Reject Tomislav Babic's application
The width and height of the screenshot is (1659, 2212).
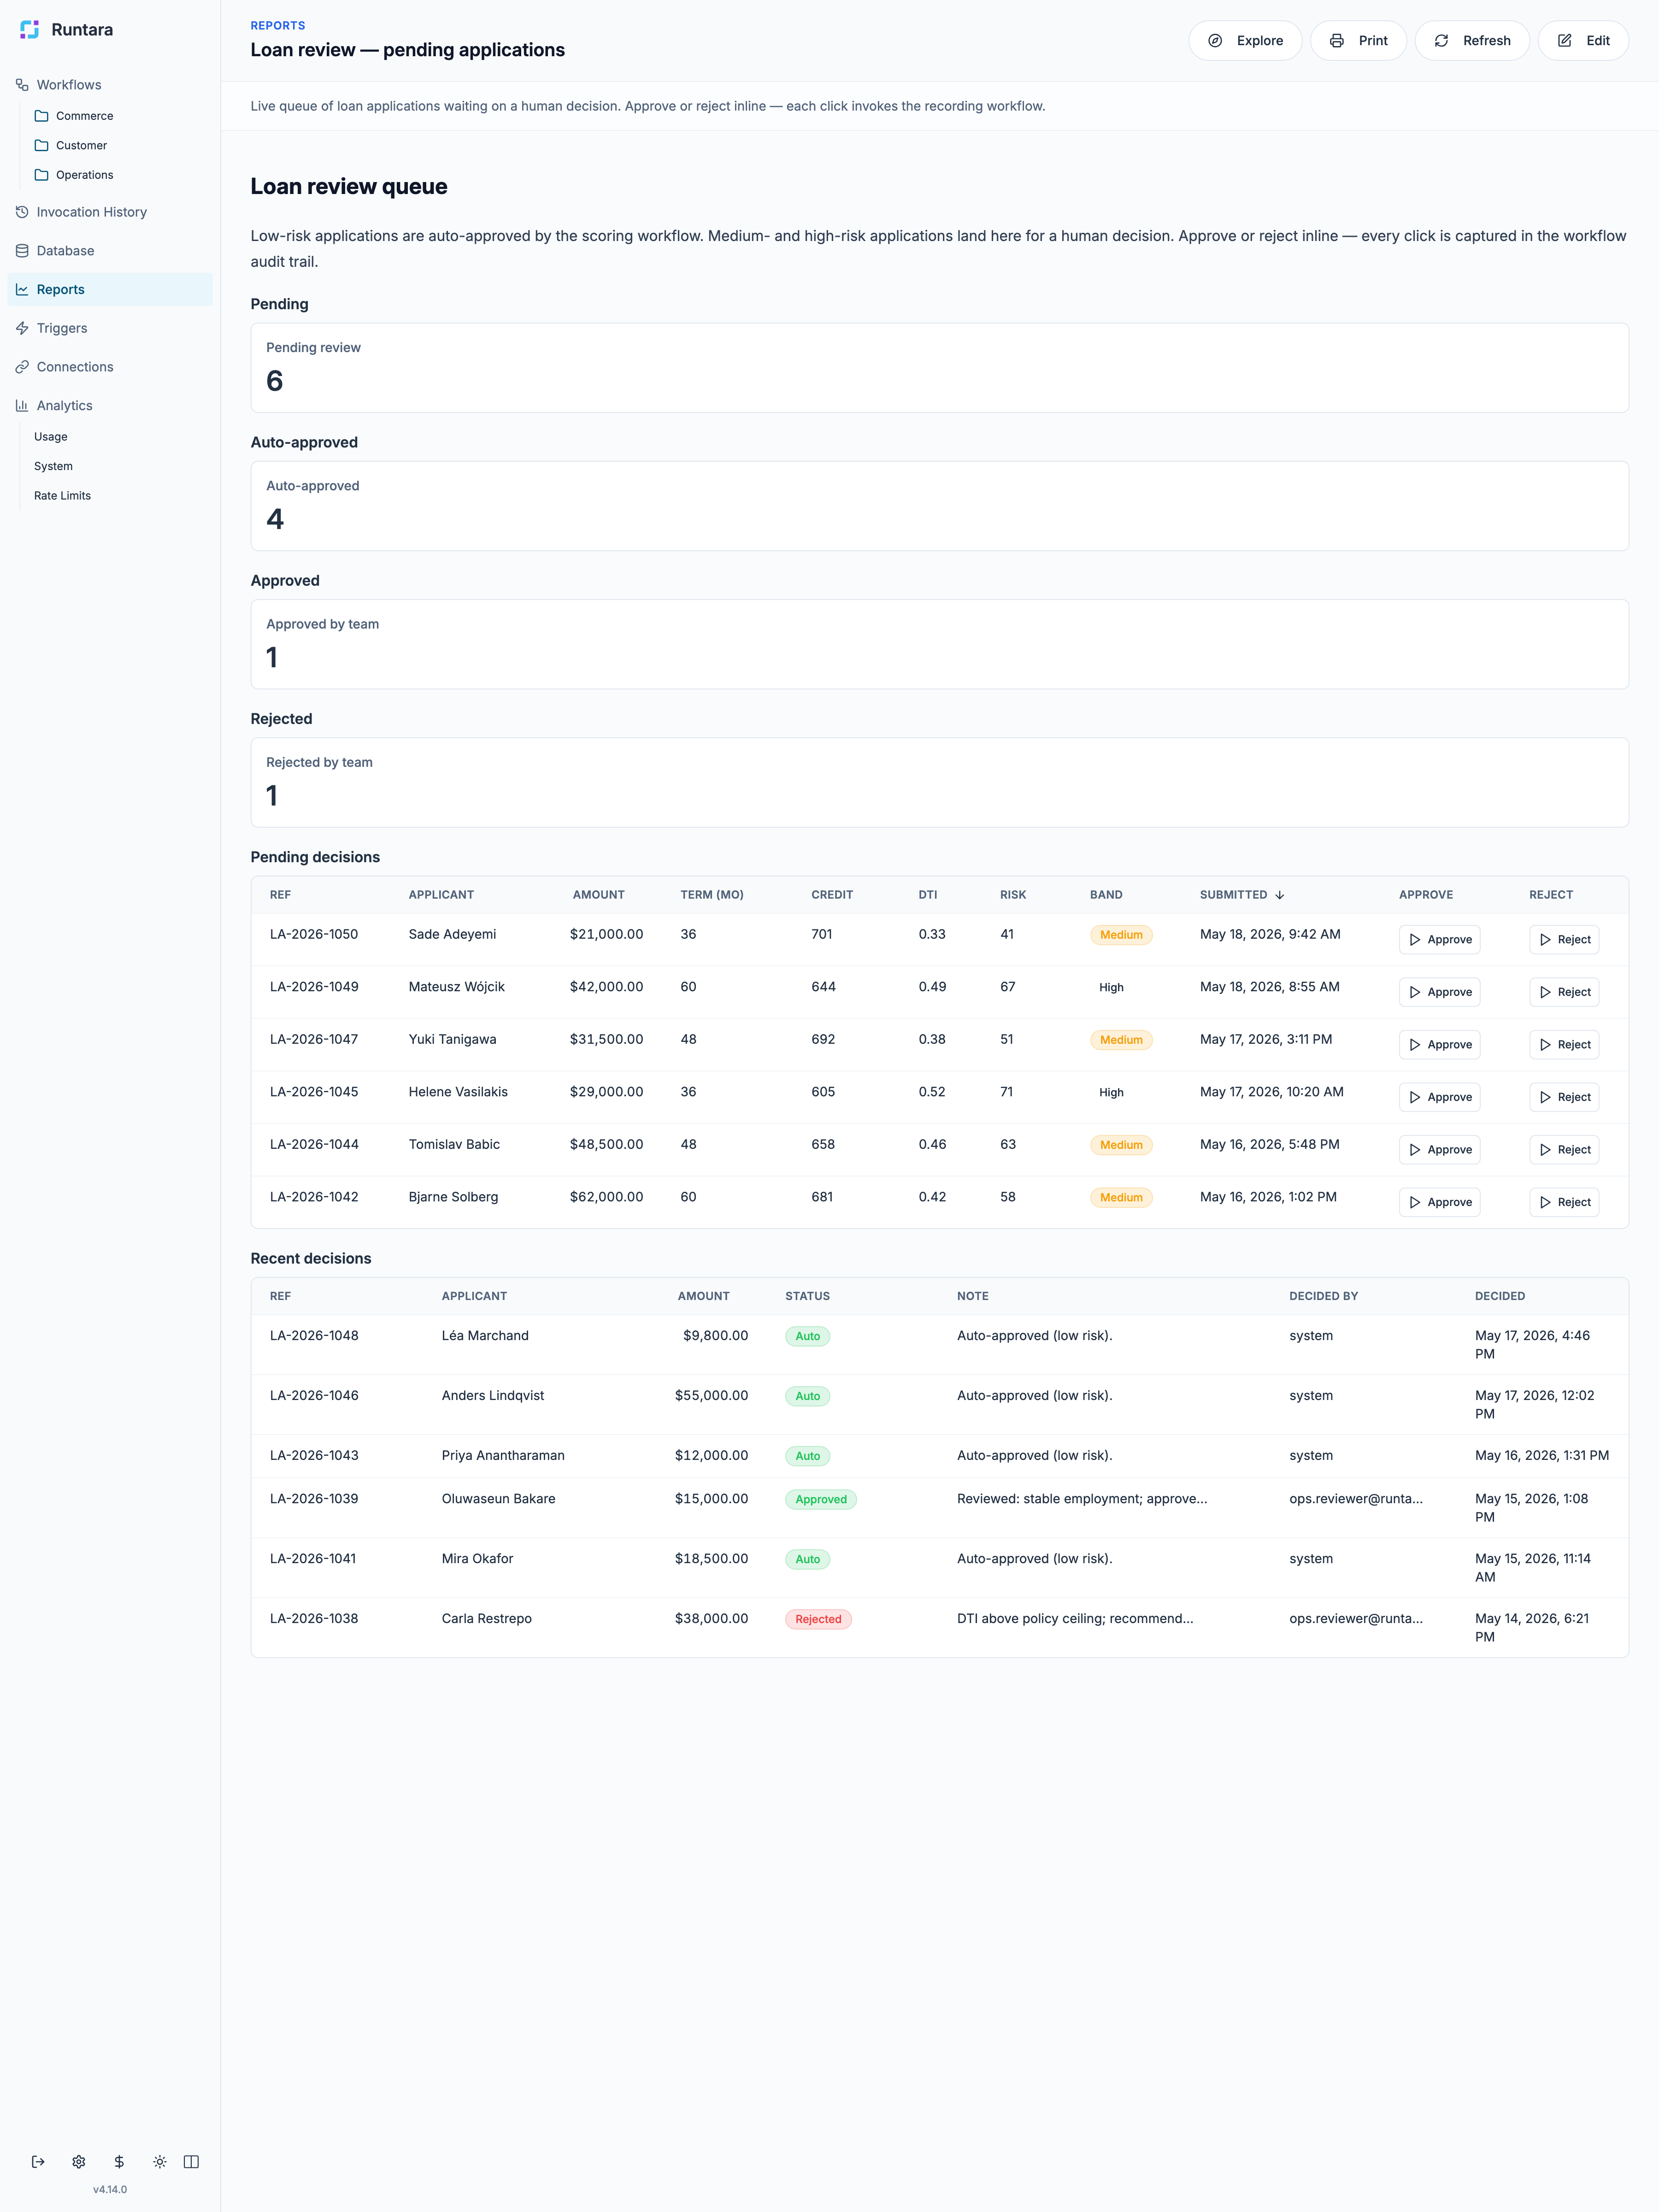1564,1150
